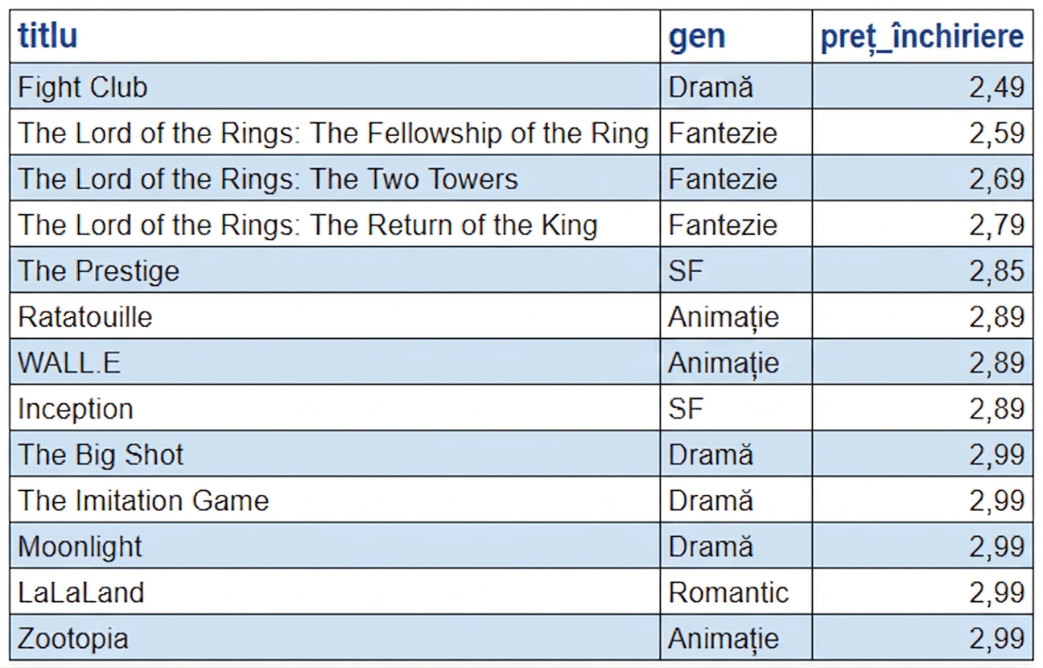Screen dimensions: 1043x668
Task: Click the SF genre cell for Inception
Action: 736,407
